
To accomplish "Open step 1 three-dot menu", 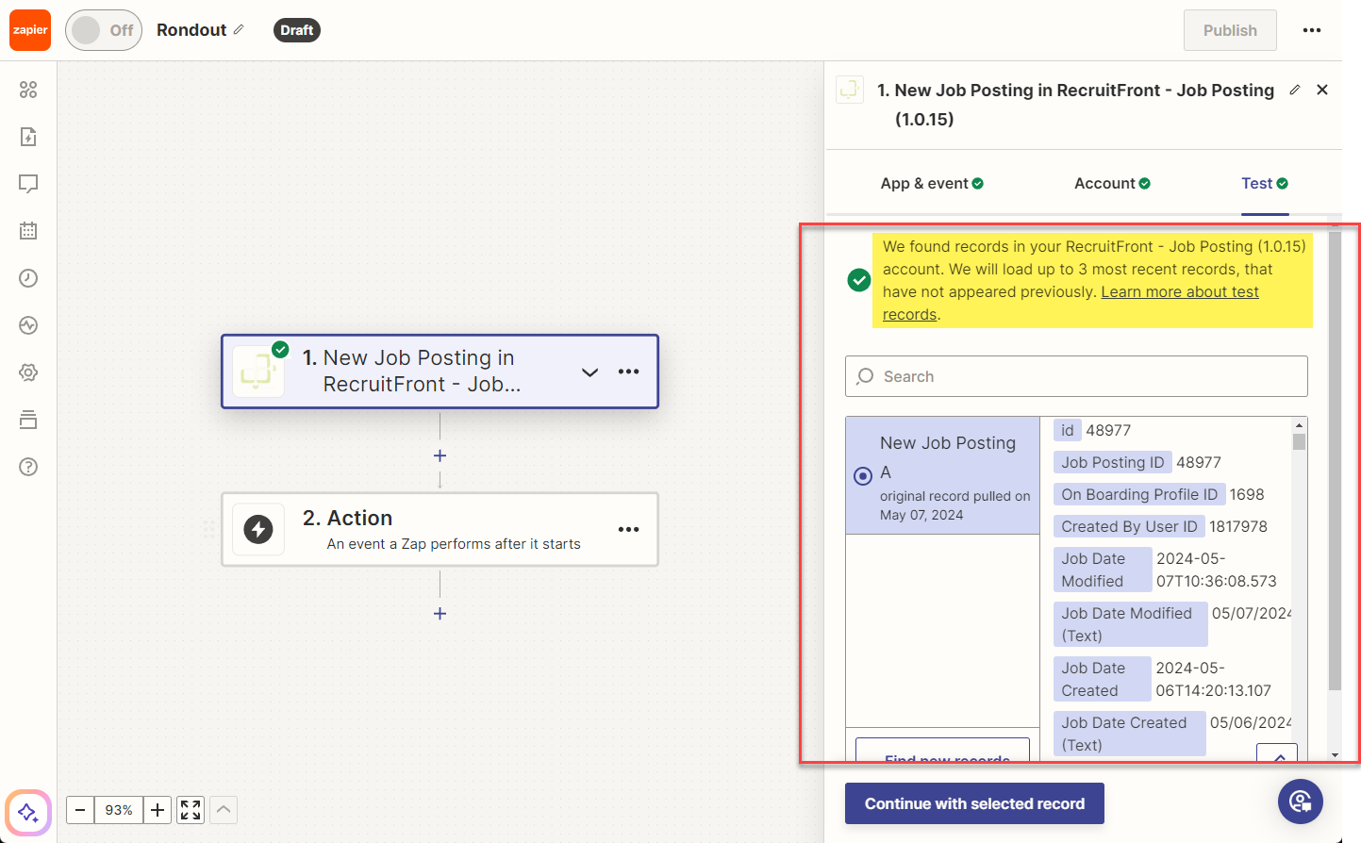I will pyautogui.click(x=629, y=372).
